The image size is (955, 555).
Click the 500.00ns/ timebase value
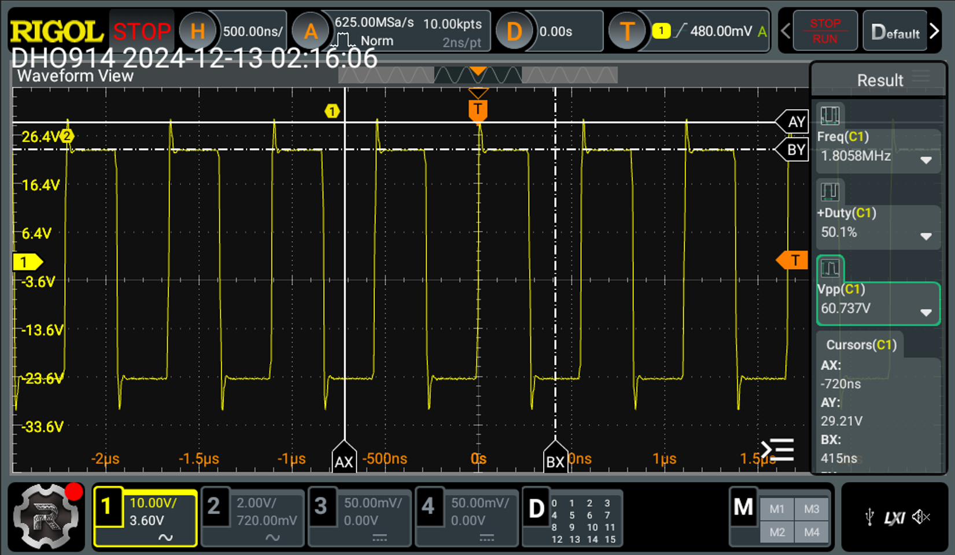[253, 31]
